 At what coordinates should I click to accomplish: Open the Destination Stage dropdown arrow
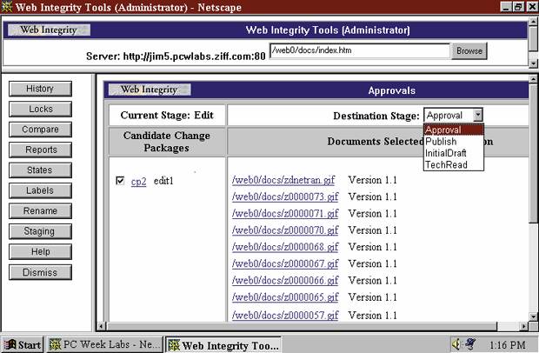click(x=477, y=115)
